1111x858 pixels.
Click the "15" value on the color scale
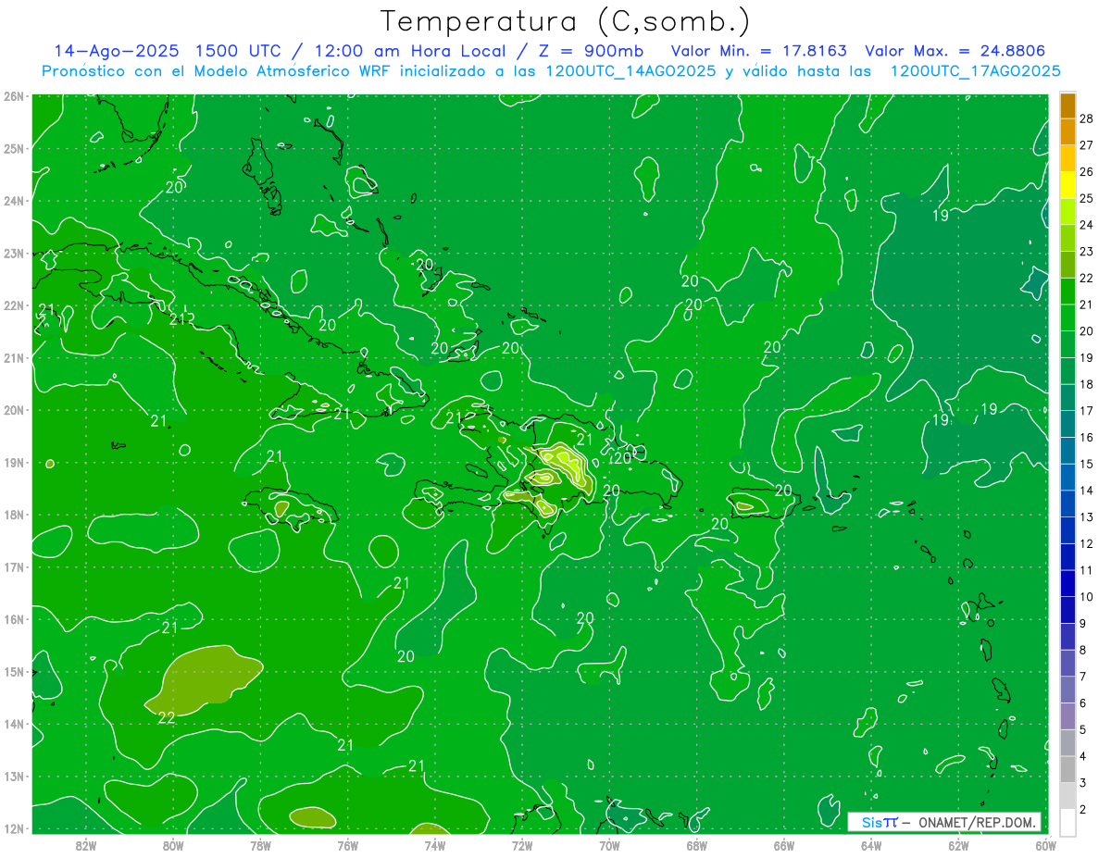pos(1088,464)
